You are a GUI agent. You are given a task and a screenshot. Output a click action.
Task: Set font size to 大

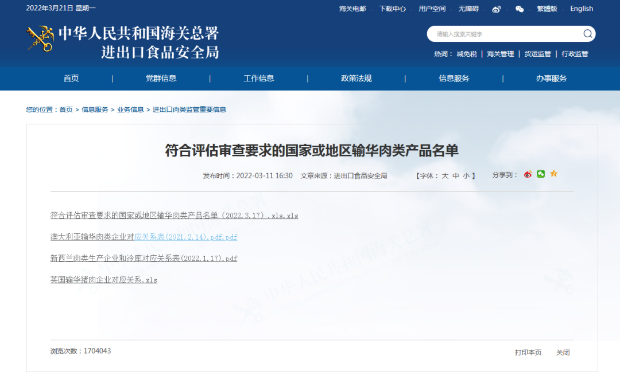coord(445,176)
